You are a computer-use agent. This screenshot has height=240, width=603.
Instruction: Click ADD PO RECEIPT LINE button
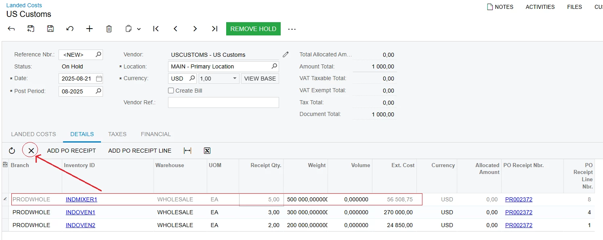[140, 151]
